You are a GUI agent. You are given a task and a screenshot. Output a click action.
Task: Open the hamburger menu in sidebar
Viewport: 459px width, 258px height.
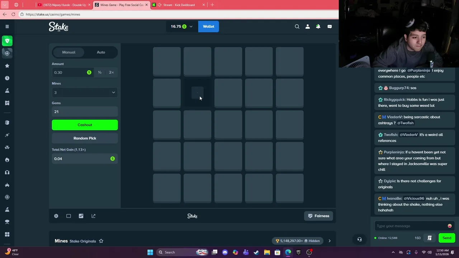coord(7,27)
